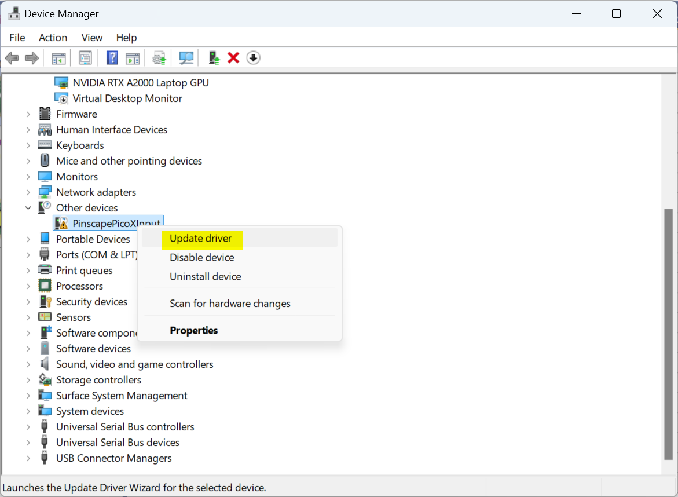Click the Enable/add driver green arrow icon
Screen dimensions: 678x497
pos(214,58)
